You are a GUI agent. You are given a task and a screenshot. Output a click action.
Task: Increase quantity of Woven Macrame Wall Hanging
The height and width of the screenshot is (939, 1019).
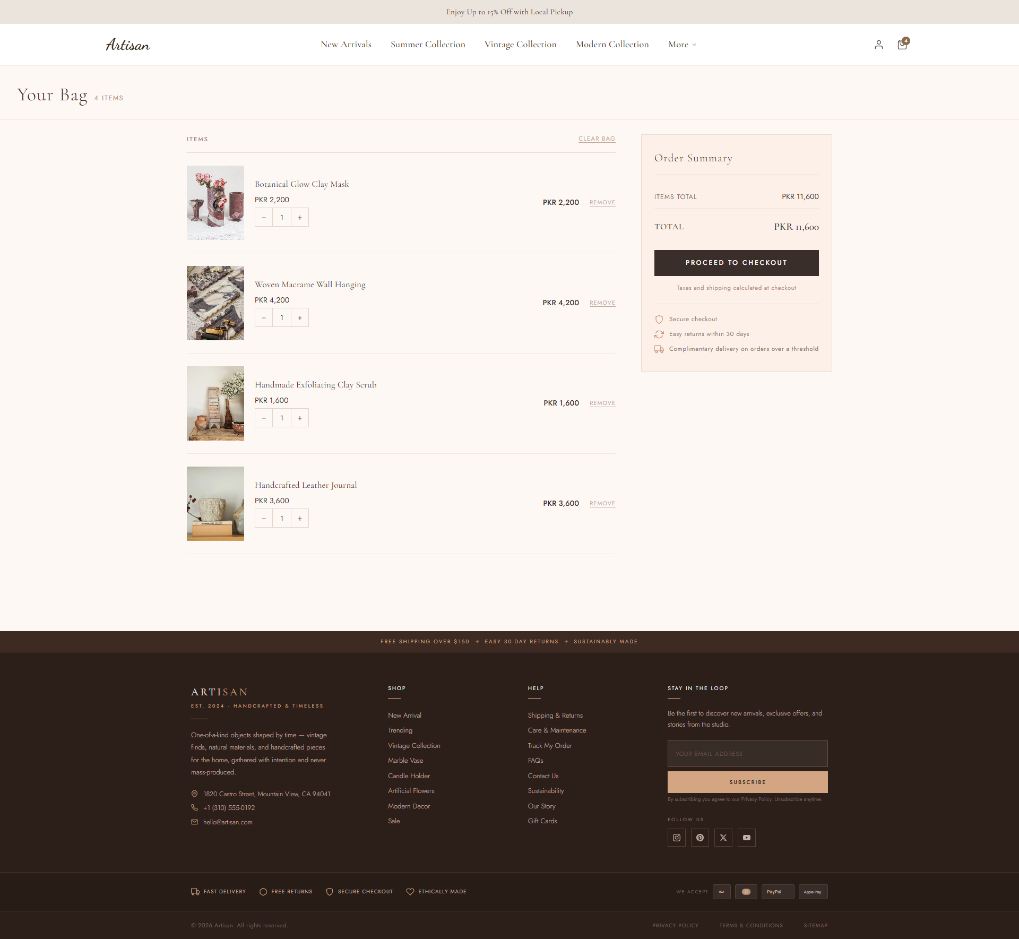[300, 318]
